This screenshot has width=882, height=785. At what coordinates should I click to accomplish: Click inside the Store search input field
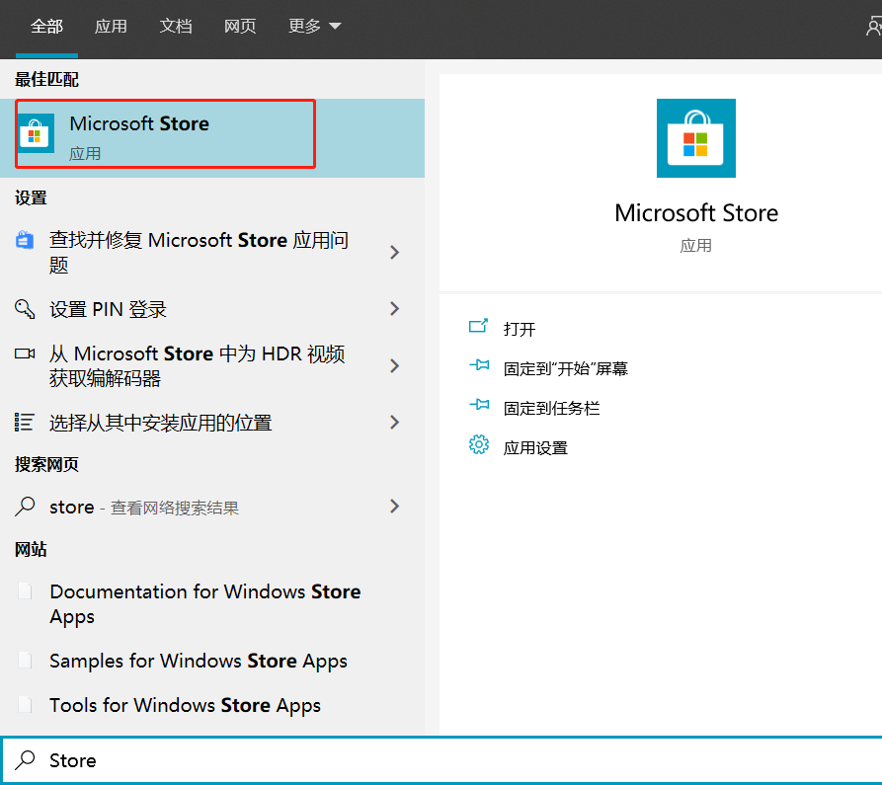pyautogui.click(x=198, y=760)
